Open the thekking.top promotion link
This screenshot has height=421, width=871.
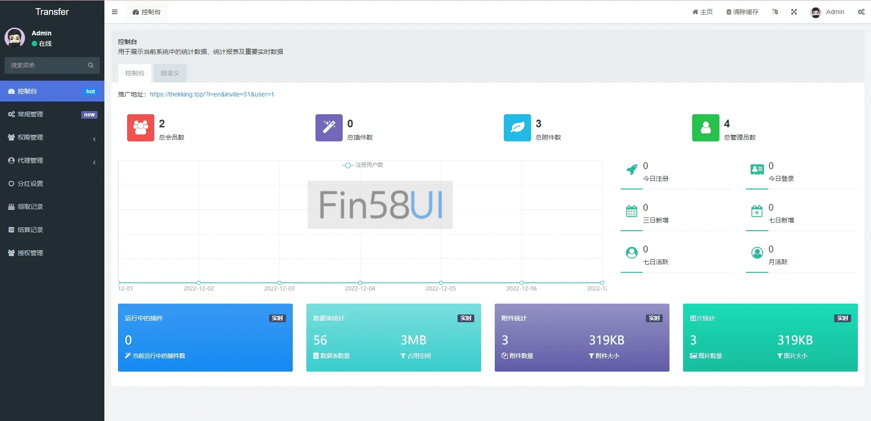click(212, 94)
